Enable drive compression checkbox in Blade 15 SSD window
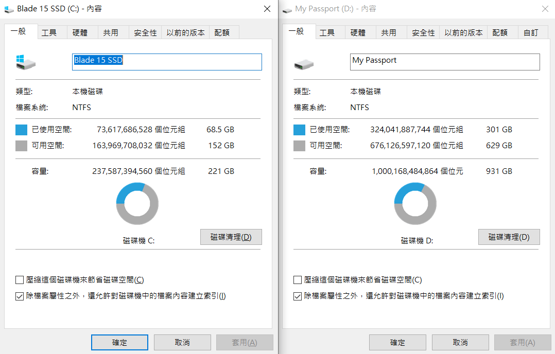The height and width of the screenshot is (354, 555). pos(20,280)
